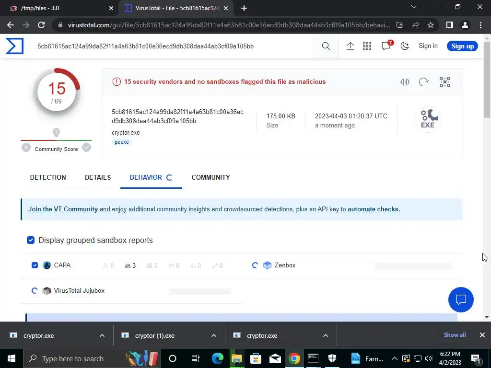Open the tab search chevron

point(414,7)
